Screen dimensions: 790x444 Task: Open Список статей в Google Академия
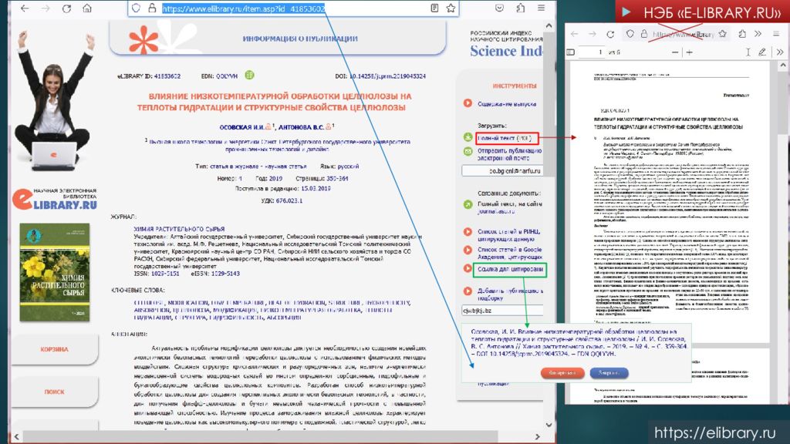click(x=509, y=253)
